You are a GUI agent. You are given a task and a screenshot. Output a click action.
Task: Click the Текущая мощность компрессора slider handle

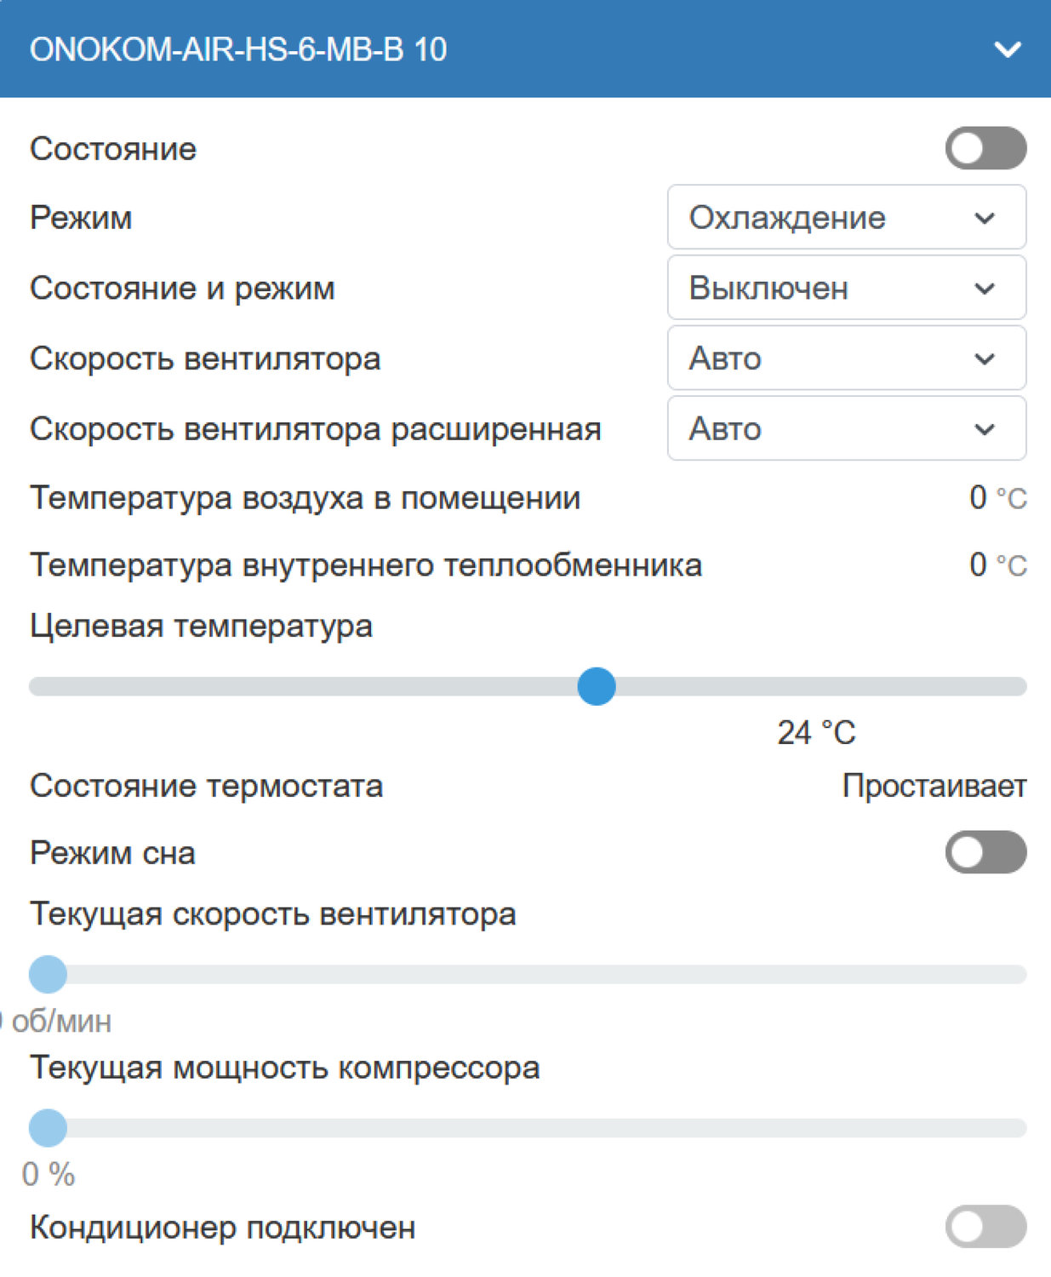tap(49, 1128)
